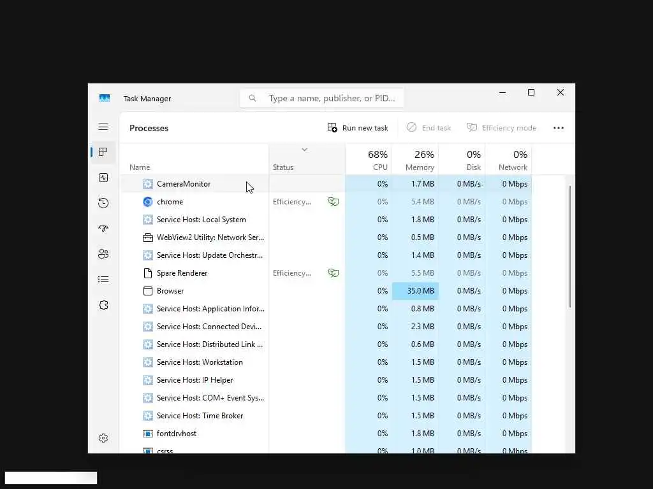Click the Task Manager app icon

105,98
